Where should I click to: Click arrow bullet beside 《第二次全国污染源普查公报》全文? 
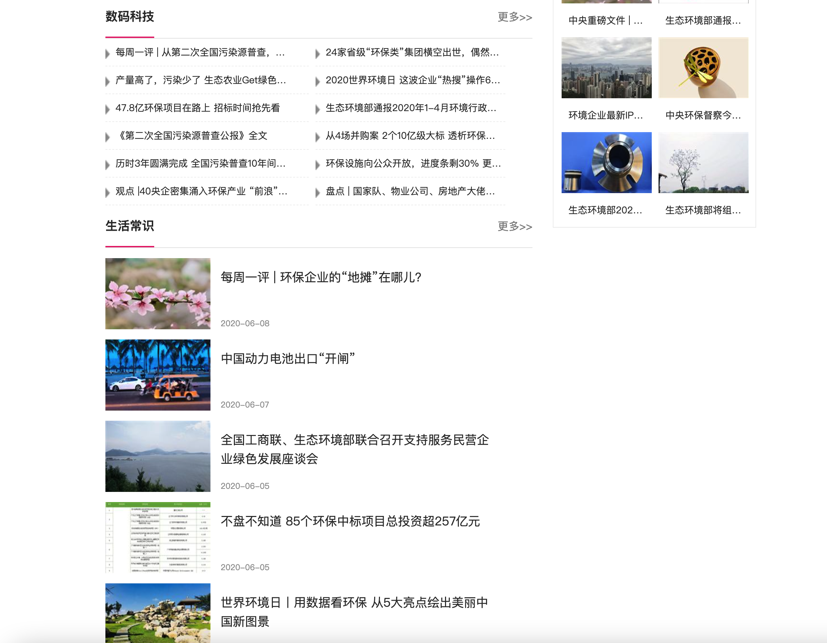pyautogui.click(x=107, y=137)
